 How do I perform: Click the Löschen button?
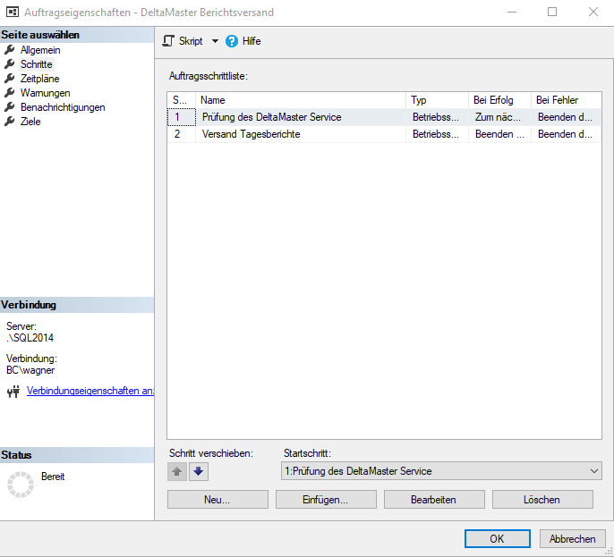coord(542,500)
